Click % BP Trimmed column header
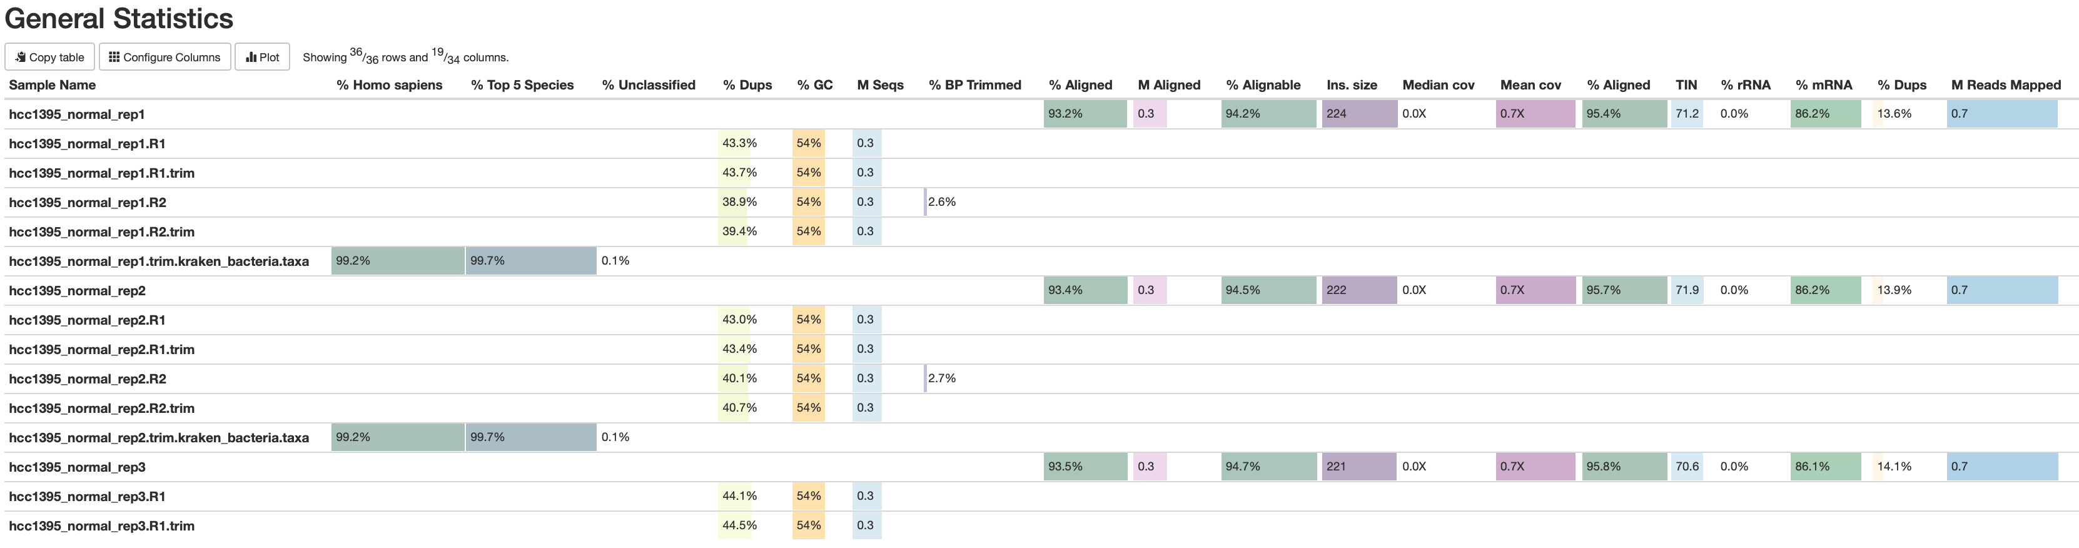Image resolution: width=2079 pixels, height=548 pixels. pyautogui.click(x=975, y=84)
